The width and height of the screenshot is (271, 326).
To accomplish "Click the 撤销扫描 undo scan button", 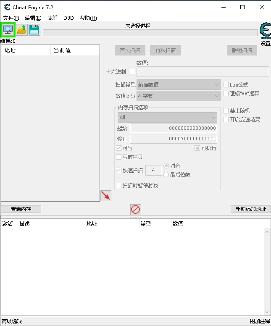I will click(242, 50).
